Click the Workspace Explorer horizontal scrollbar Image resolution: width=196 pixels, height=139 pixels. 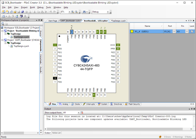pyautogui.click(x=13, y=133)
